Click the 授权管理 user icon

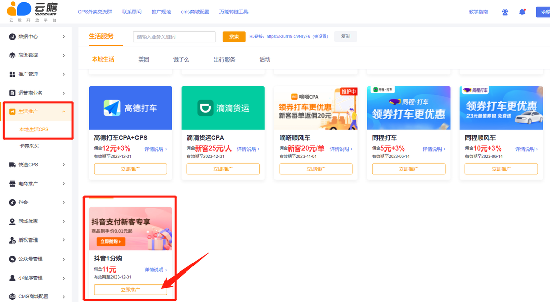pos(12,240)
